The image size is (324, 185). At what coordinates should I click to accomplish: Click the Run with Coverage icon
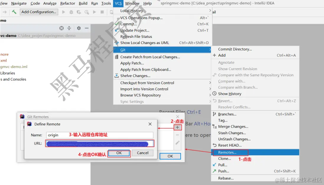pyautogui.click(x=79, y=12)
